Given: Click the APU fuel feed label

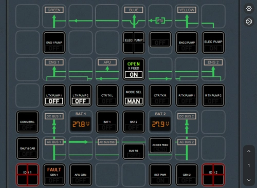Looking at the screenshot, I should coord(107,62).
